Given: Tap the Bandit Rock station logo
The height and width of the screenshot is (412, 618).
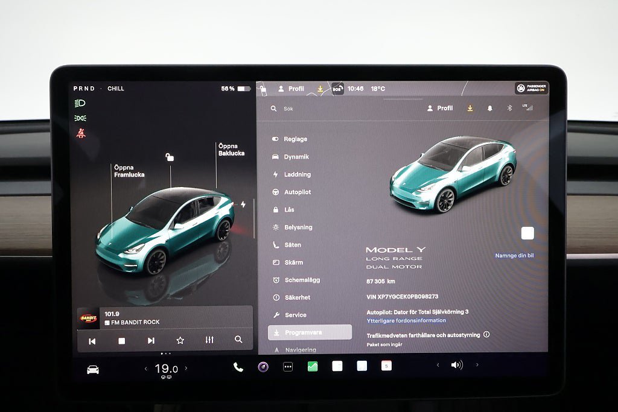Looking at the screenshot, I should 88,319.
